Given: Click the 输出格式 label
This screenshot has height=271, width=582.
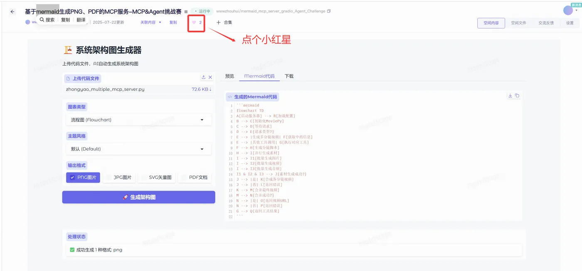Looking at the screenshot, I should (x=77, y=165).
